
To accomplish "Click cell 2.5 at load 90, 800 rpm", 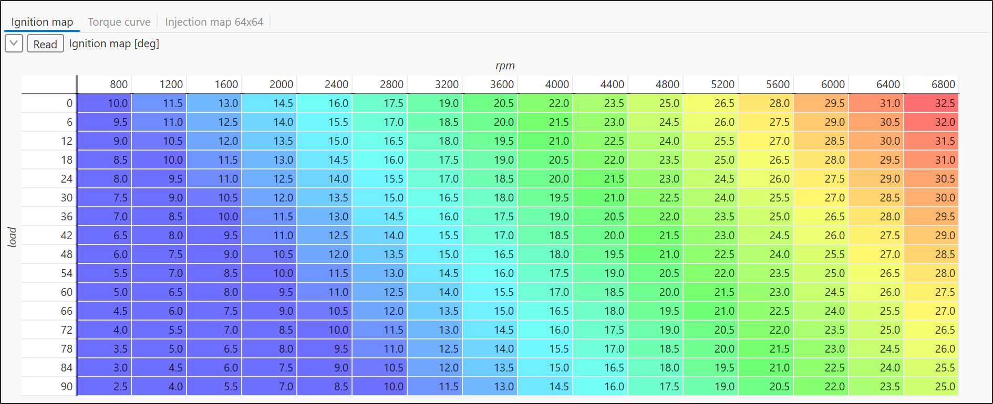I will (x=104, y=387).
